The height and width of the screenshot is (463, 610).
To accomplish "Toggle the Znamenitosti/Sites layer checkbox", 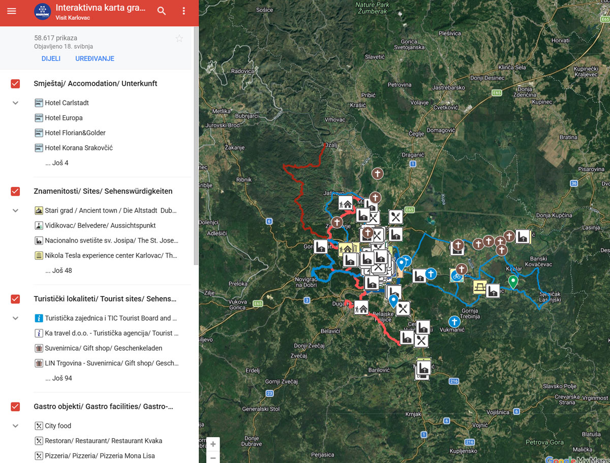I will click(15, 192).
